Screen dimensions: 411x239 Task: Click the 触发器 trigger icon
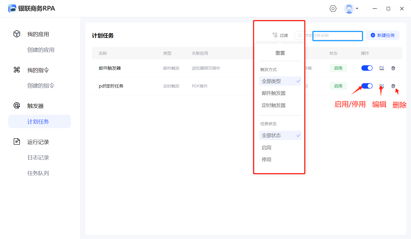(17, 106)
